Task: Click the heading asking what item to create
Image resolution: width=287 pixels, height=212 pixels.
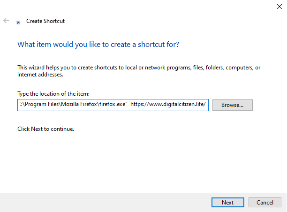Action: pos(98,45)
